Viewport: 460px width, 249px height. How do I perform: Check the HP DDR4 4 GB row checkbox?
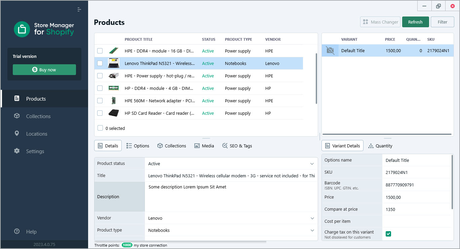(x=100, y=88)
